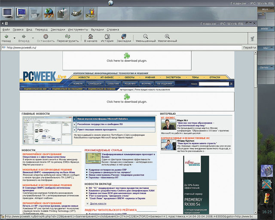The height and width of the screenshot is (220, 275).
Task: Launch the WWW globe icon in panel
Action: pyautogui.click(x=49, y=13)
